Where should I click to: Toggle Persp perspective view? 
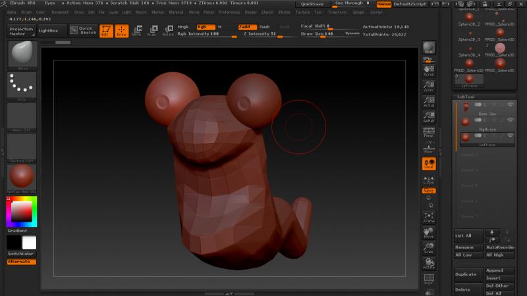[x=429, y=132]
